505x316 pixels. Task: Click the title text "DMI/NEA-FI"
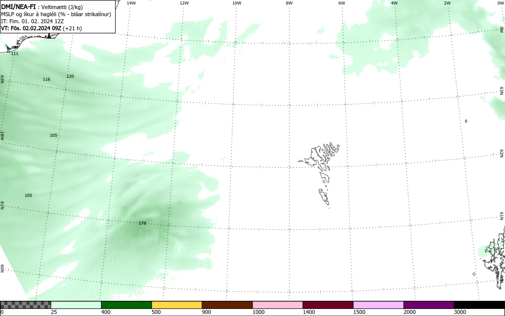18,7
